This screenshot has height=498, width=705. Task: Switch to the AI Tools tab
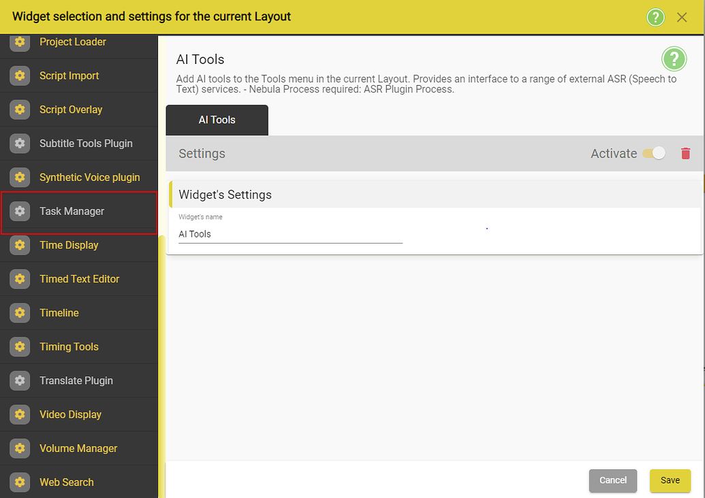click(x=217, y=120)
